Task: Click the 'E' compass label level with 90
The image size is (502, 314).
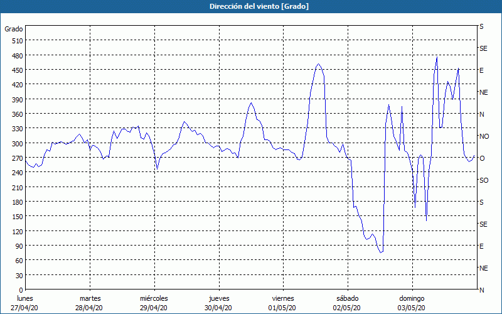Action: click(x=481, y=246)
